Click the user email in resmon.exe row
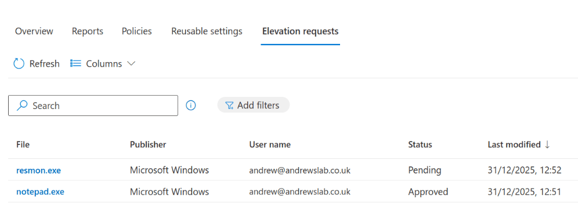The image size is (578, 221). point(299,170)
